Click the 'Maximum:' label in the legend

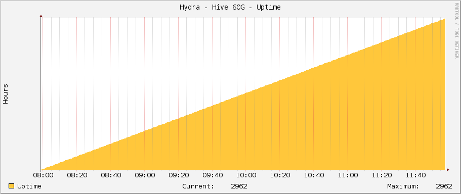coord(403,186)
